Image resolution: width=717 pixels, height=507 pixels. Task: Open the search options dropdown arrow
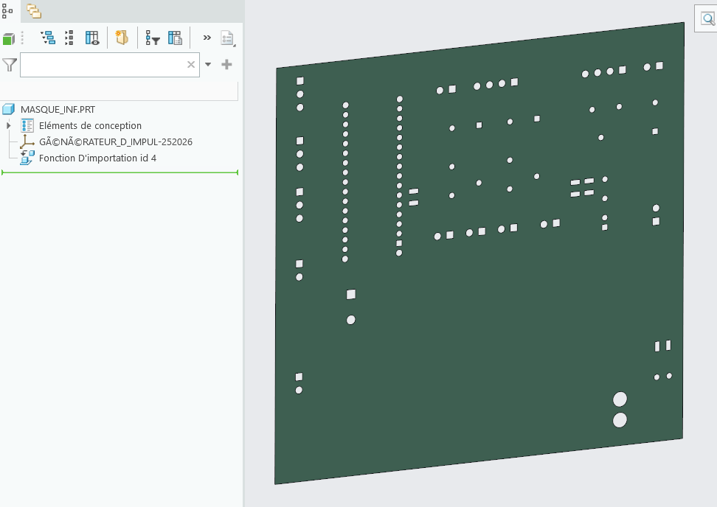click(208, 65)
